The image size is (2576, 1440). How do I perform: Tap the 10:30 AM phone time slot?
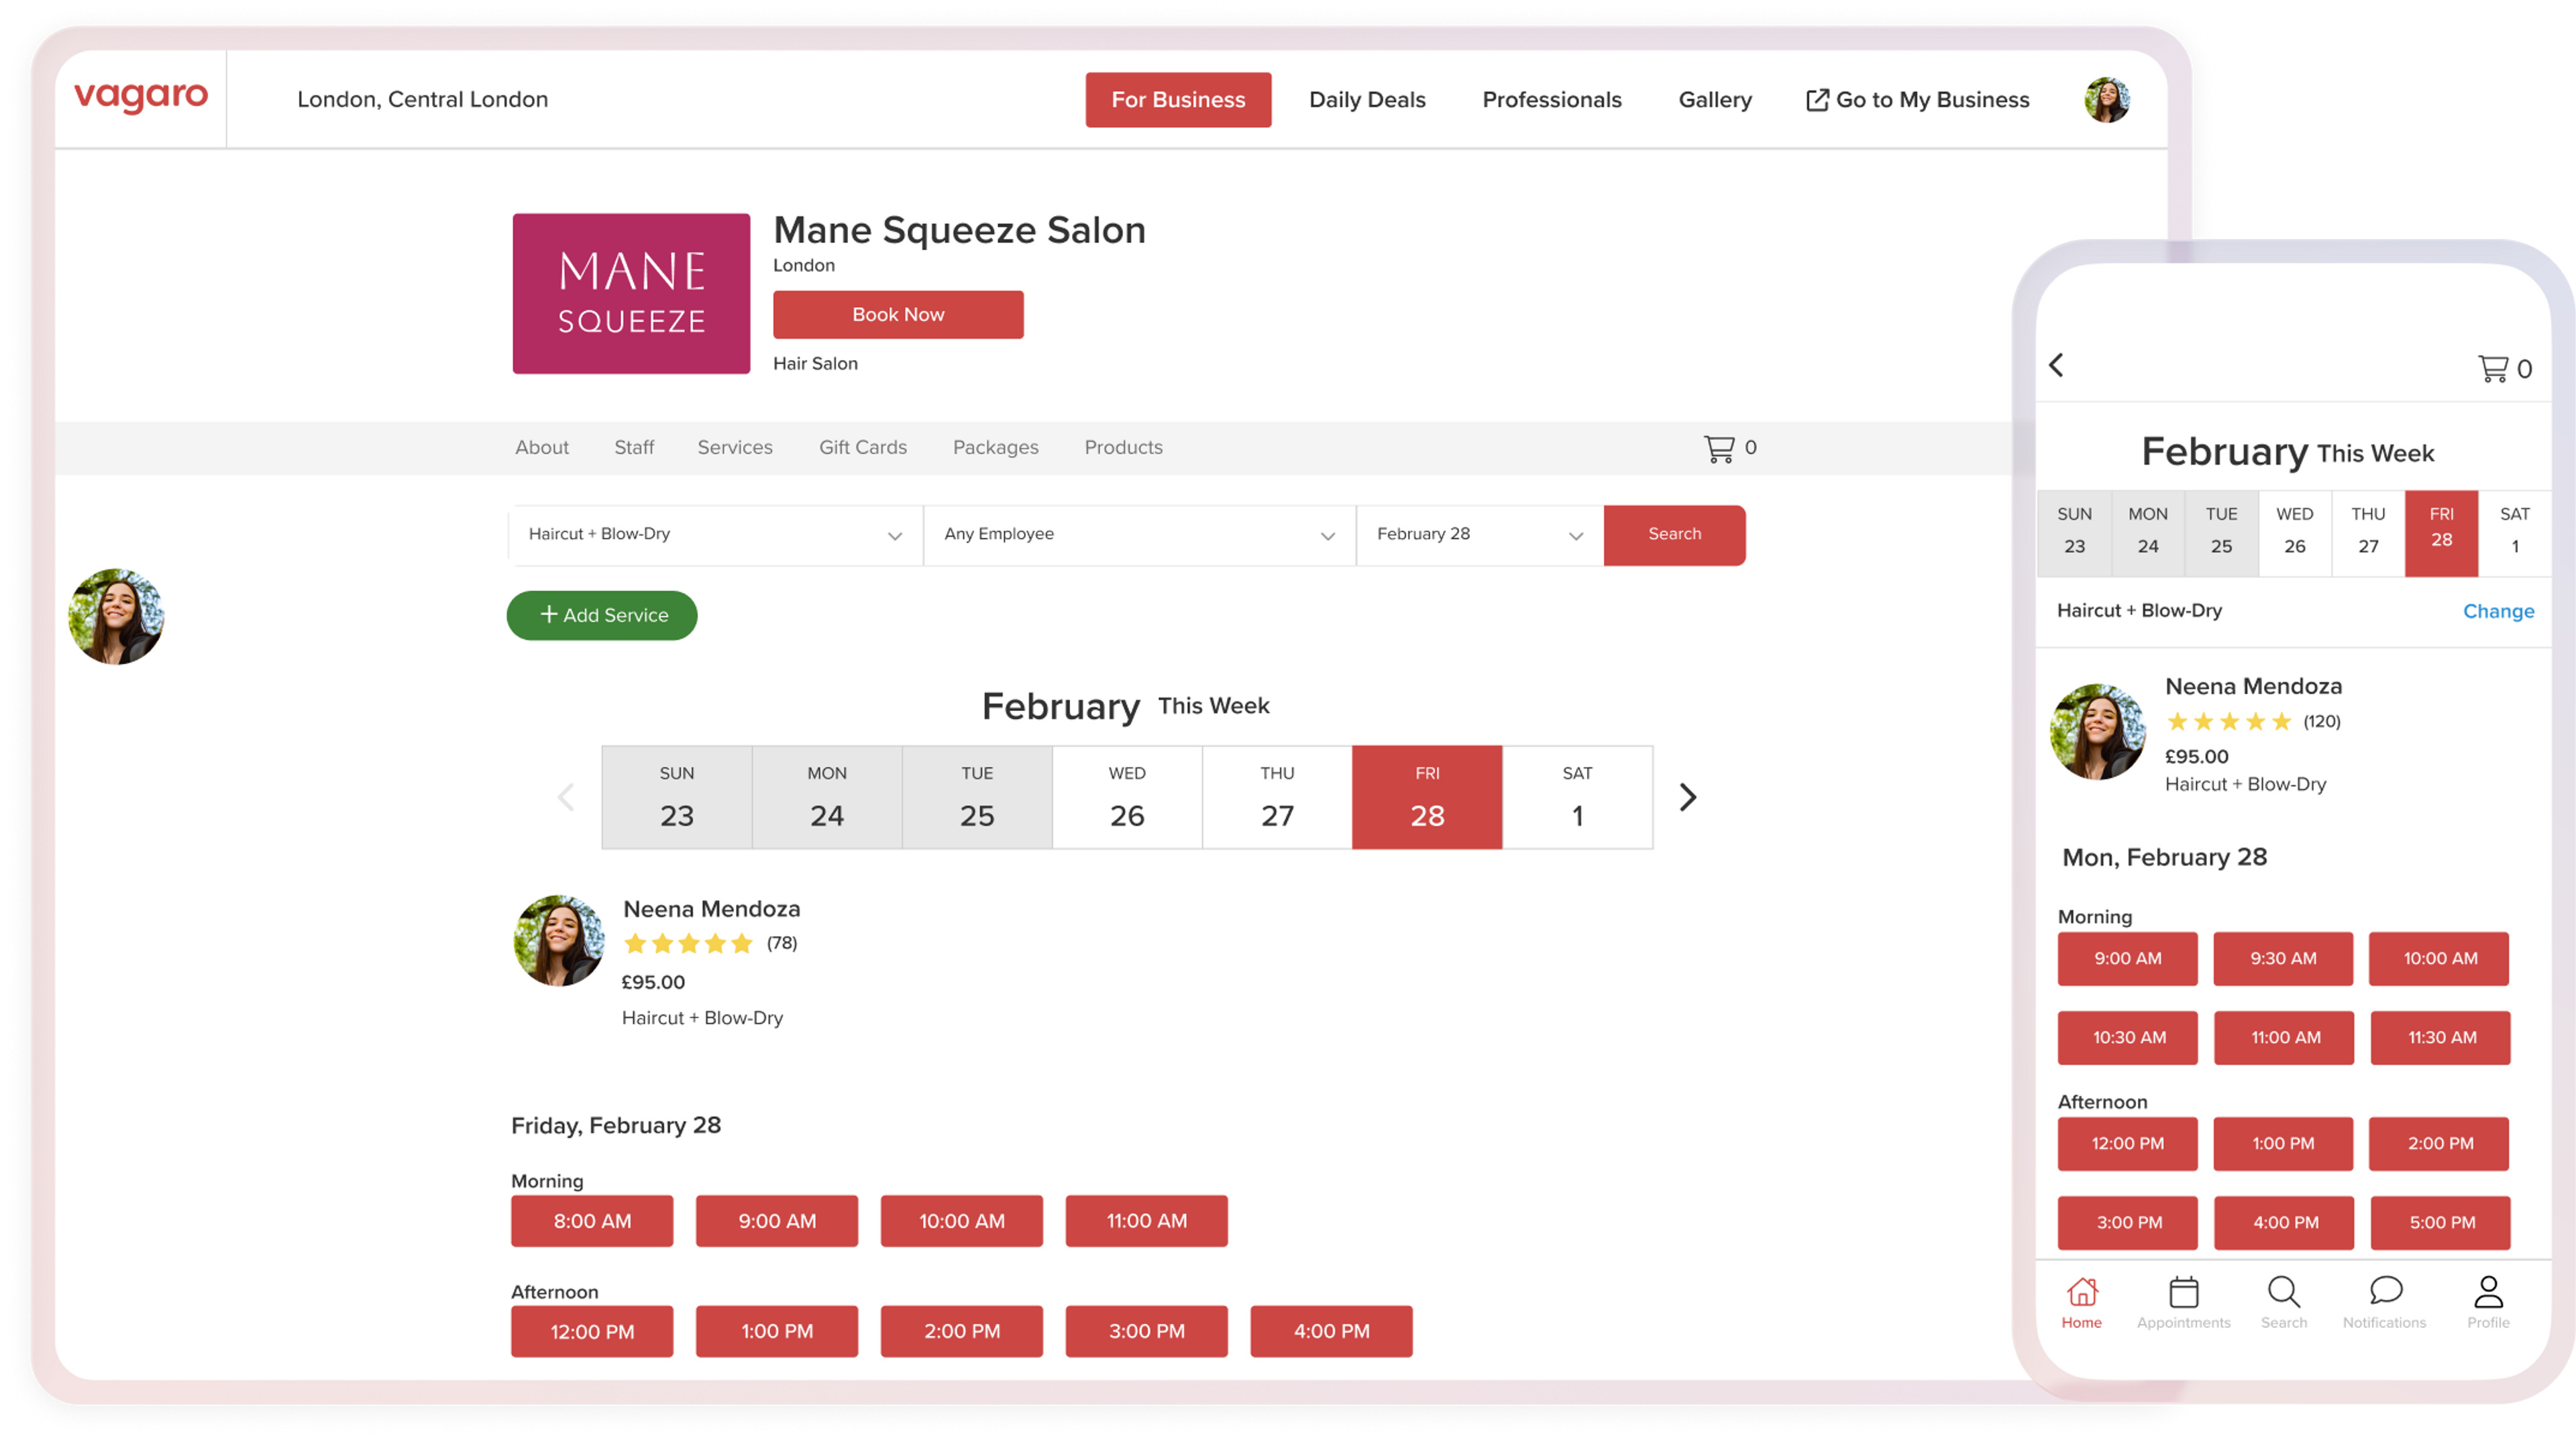tap(2128, 1038)
